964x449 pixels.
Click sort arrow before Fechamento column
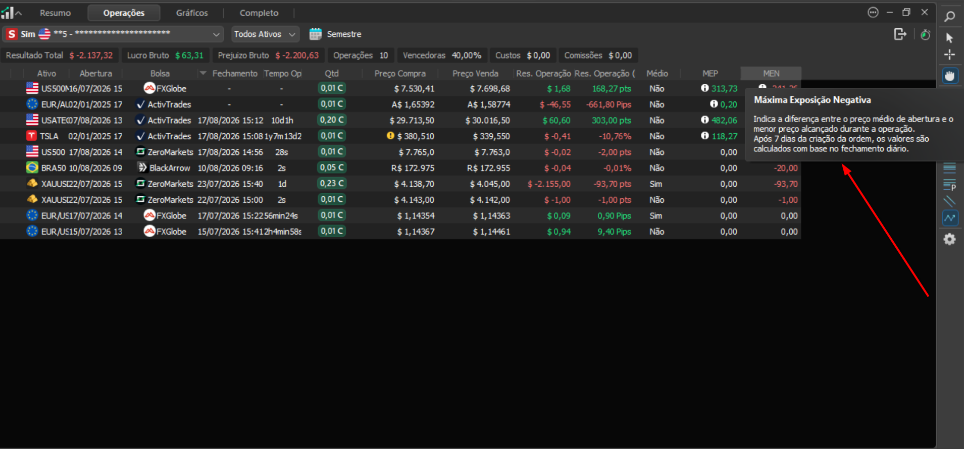pos(203,73)
